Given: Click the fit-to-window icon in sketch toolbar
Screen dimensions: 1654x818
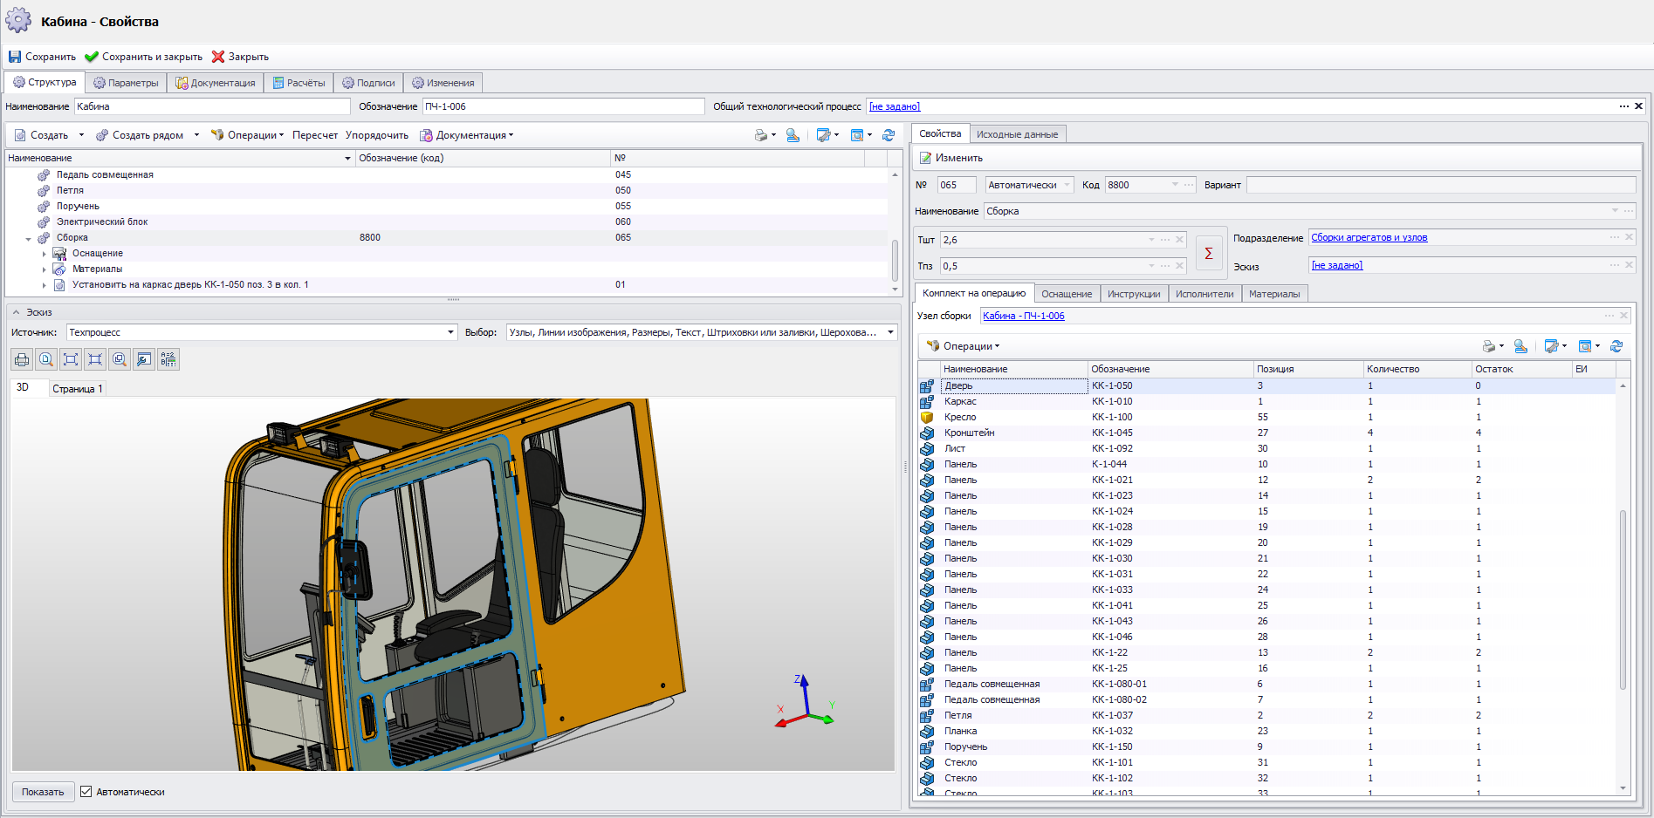Looking at the screenshot, I should tap(71, 359).
